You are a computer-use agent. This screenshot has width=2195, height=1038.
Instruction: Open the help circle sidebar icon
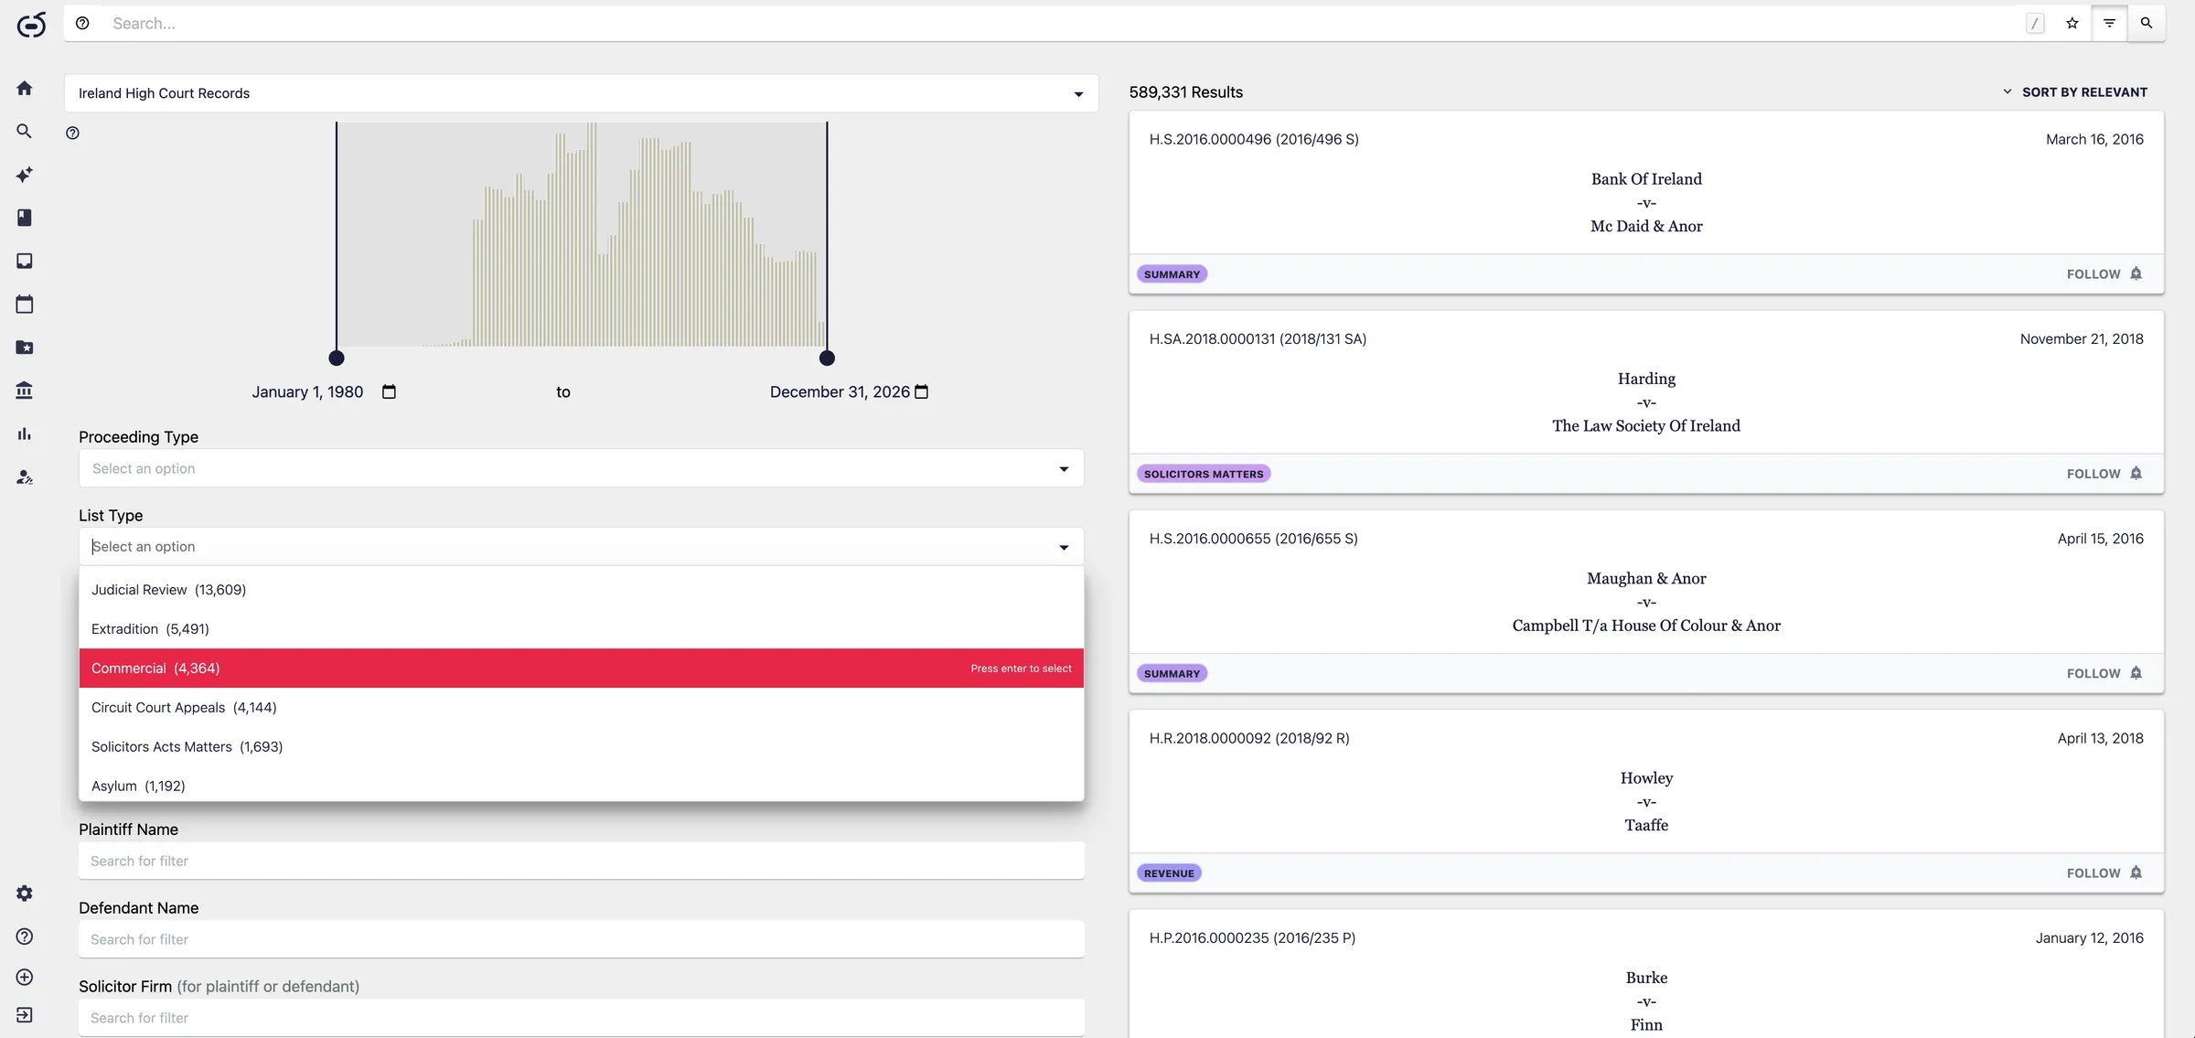[x=25, y=936]
